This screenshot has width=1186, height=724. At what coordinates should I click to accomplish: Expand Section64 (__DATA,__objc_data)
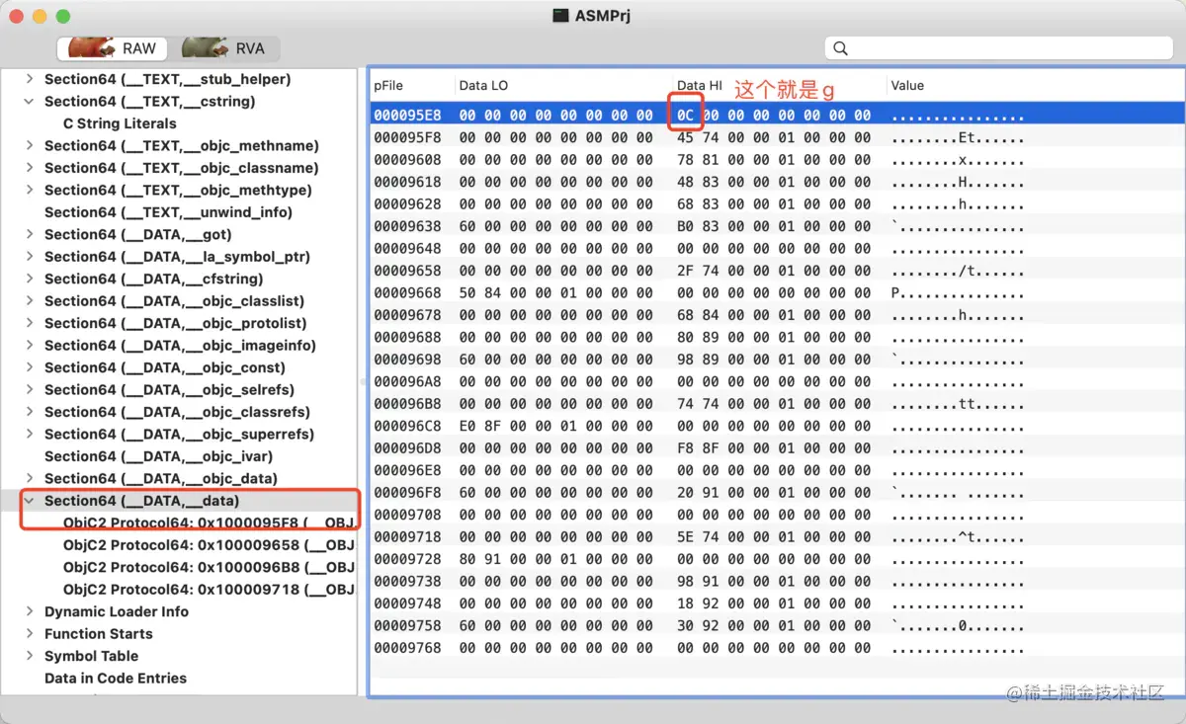[30, 478]
